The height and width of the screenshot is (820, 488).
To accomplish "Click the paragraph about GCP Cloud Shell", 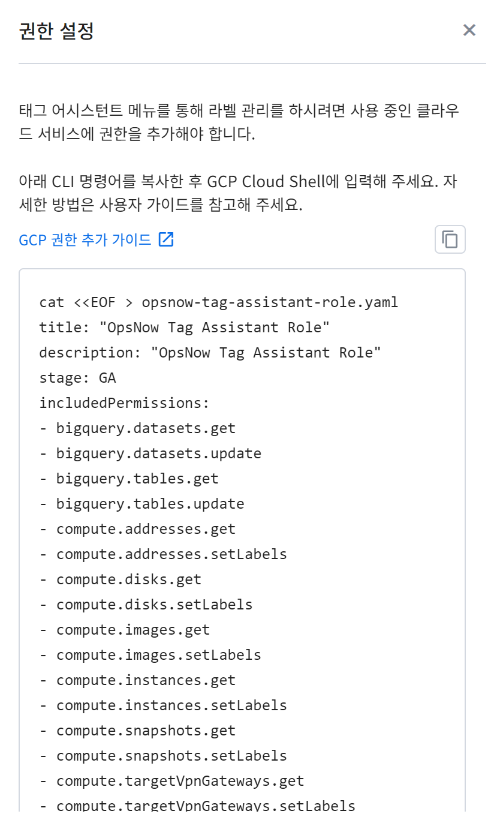I will (x=238, y=193).
